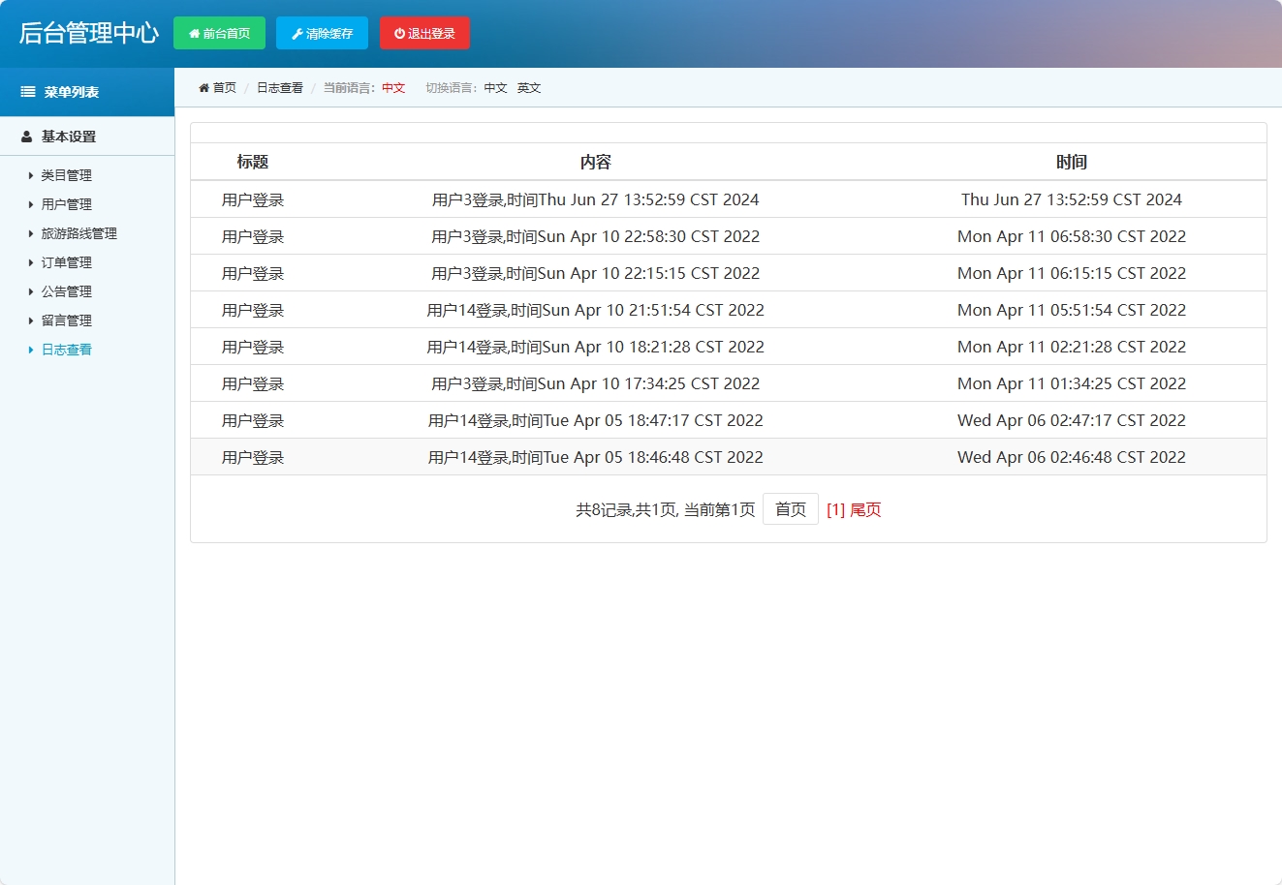Expand the 类目管理 arrow in sidebar
Viewport: 1282px width, 885px height.
coord(31,175)
